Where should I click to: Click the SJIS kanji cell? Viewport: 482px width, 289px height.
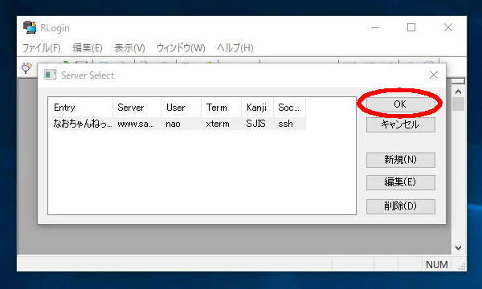click(255, 124)
